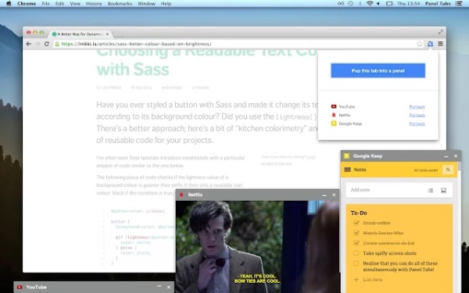
Task: Open Google Keep Notes hamburger menu
Action: (348, 170)
